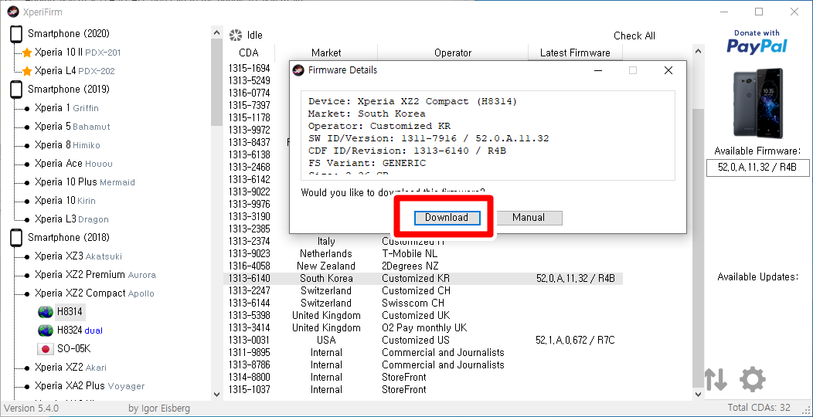The height and width of the screenshot is (417, 813).
Task: Minimize the Firmware Details dialog
Action: [598, 70]
